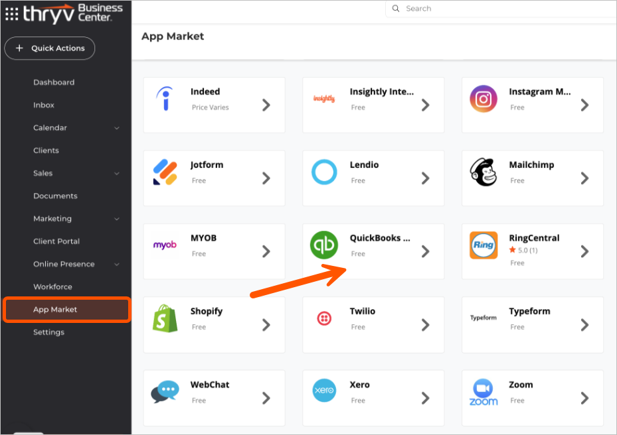617x435 pixels.
Task: Open the Marketing sidebar item
Action: (52, 219)
